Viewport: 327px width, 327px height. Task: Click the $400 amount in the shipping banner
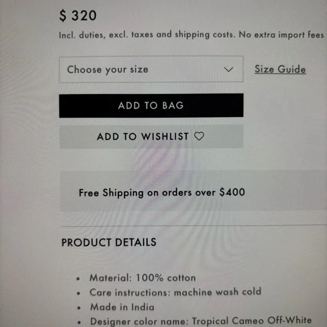pyautogui.click(x=232, y=192)
